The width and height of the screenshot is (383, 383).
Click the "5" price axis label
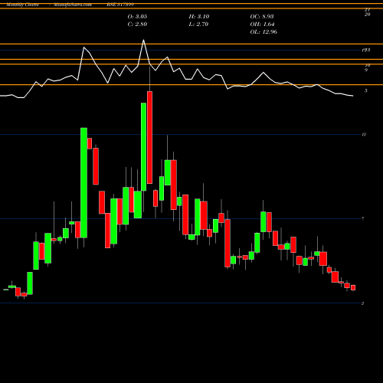click(x=366, y=90)
